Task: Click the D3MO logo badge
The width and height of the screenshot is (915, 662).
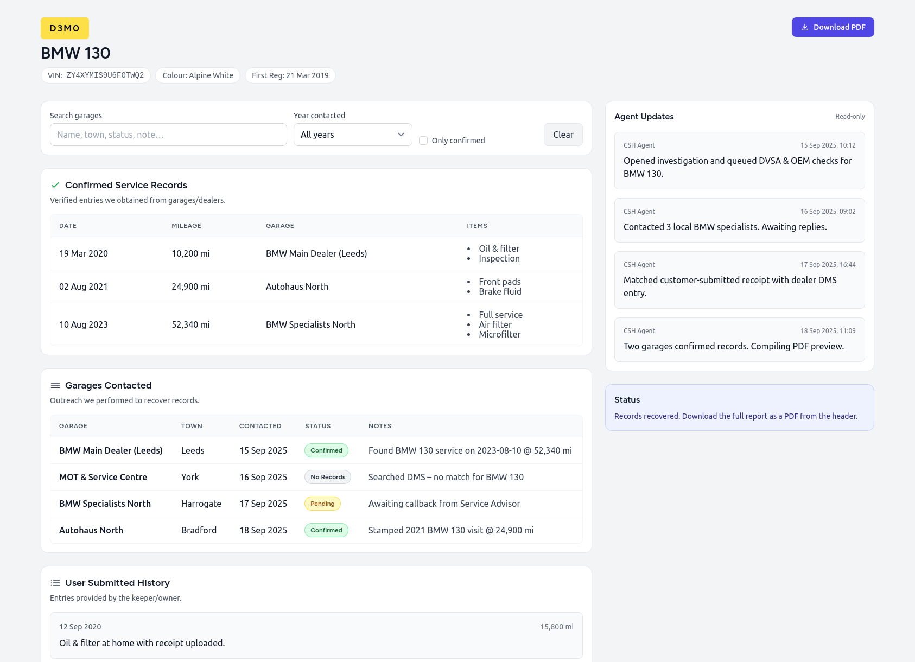Action: 65,28
